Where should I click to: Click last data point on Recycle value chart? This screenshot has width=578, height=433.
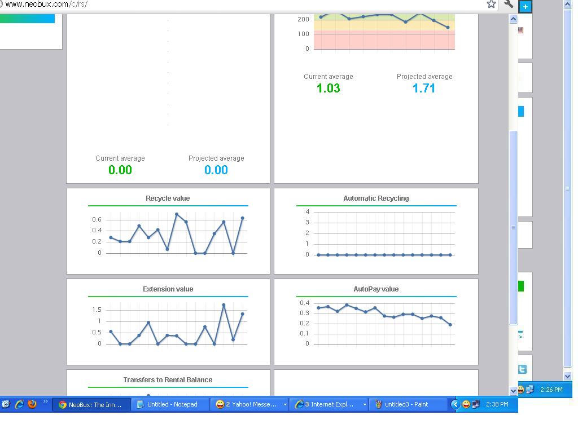(243, 218)
